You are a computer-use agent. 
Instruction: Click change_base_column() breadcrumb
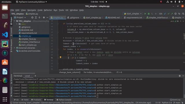click(x=70, y=72)
